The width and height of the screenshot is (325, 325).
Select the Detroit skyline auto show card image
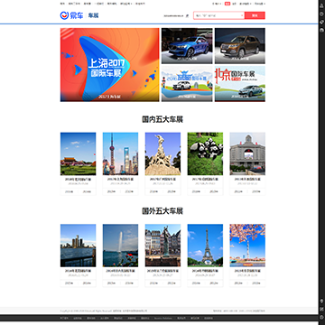point(78,246)
